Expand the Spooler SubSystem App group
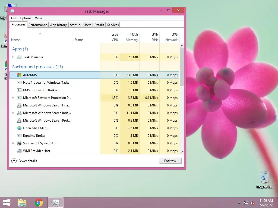 click(x=13, y=143)
